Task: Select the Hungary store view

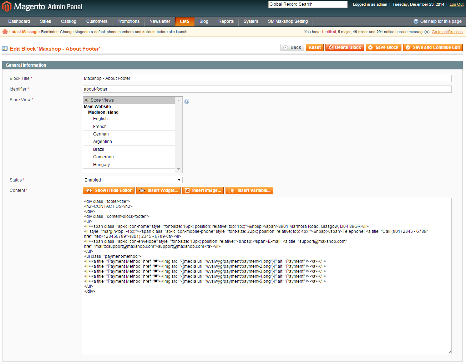Action: pos(129,165)
